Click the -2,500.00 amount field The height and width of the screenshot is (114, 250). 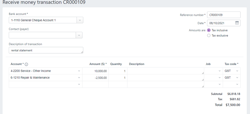(95, 78)
